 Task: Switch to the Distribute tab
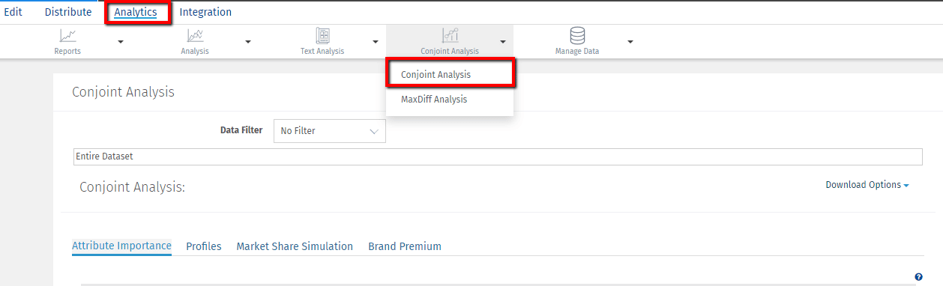(x=68, y=12)
